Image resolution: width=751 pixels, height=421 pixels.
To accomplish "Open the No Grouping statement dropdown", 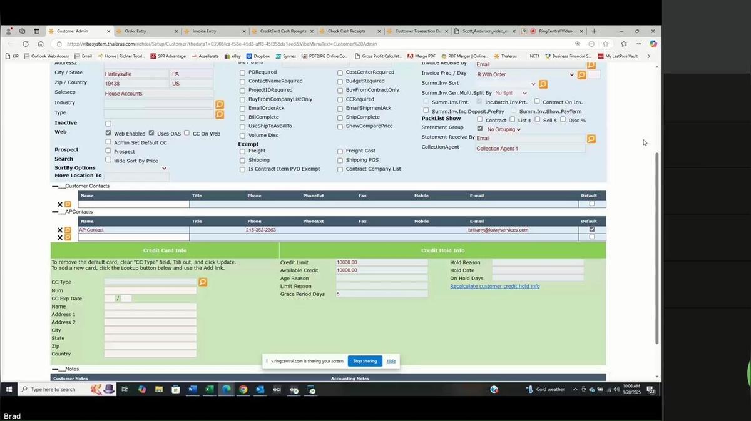I will [504, 129].
